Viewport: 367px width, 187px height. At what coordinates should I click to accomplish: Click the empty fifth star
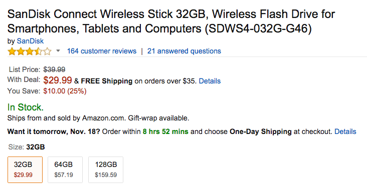coord(48,51)
